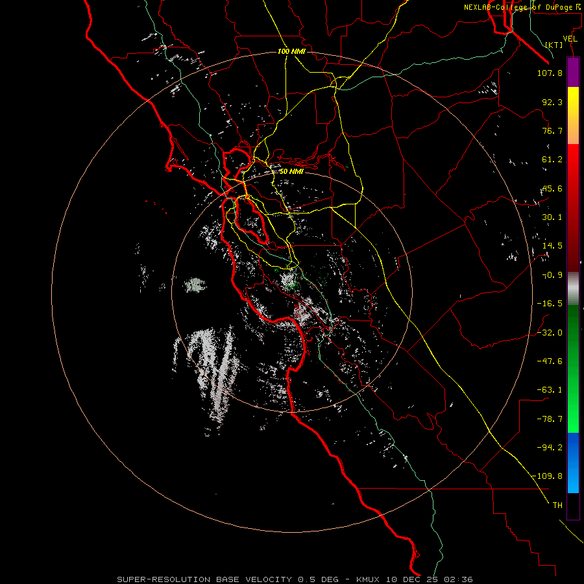Click the 61.2 velocity scale value
This screenshot has height=584, width=584.
pos(552,160)
